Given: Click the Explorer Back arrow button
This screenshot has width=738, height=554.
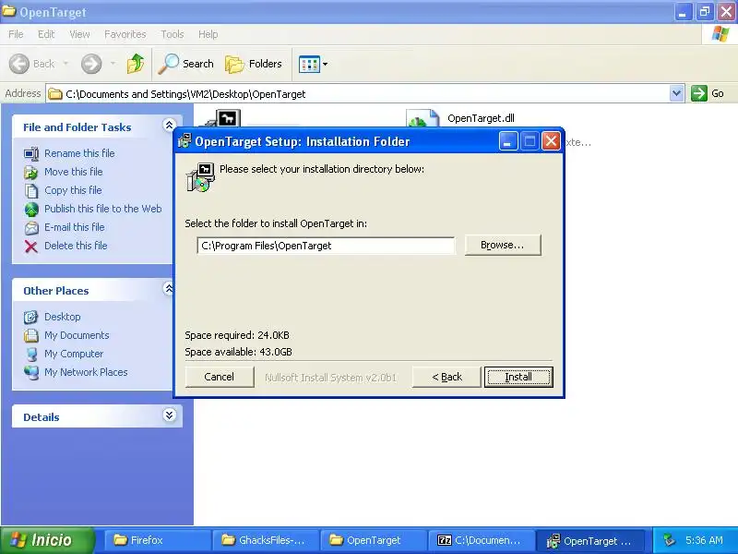Looking at the screenshot, I should point(32,64).
